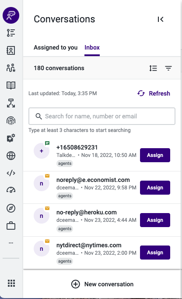The image size is (182, 299).
Task: Open the filter conversations menu
Action: pos(168,68)
